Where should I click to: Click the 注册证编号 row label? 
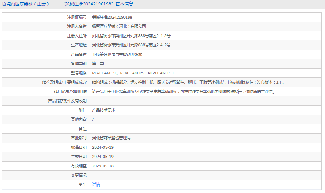click(x=77, y=17)
